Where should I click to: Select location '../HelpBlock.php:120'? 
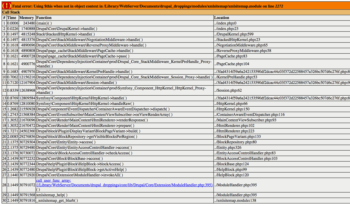click(x=232, y=175)
